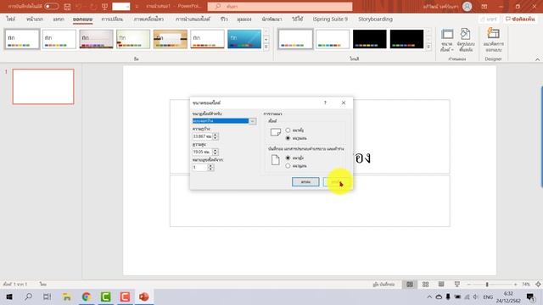Close the slide size dialog
This screenshot has width=543, height=305.
click(x=344, y=103)
